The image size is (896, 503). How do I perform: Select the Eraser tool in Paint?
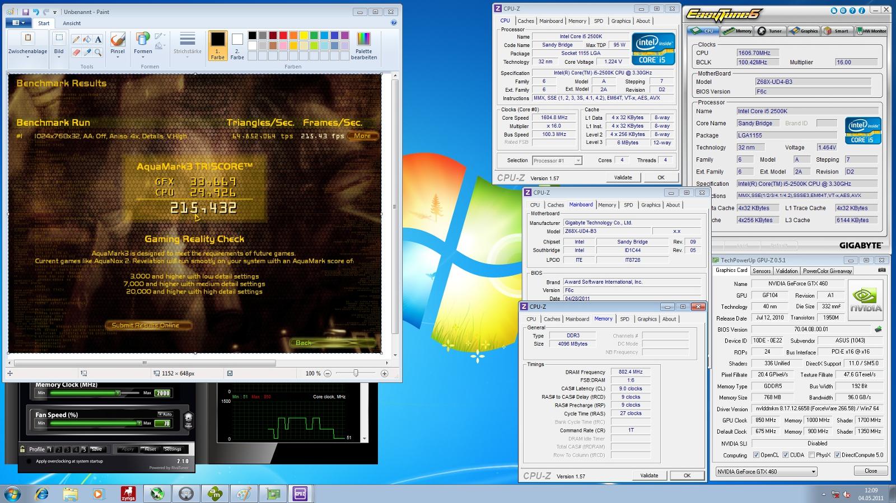(x=76, y=52)
